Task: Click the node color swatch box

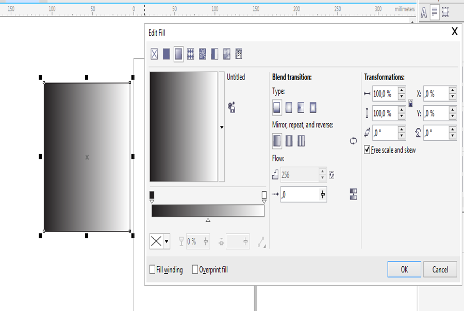Action: 156,241
